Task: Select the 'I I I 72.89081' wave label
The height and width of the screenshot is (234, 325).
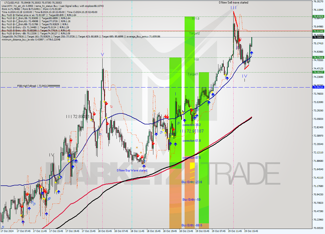Action: pyautogui.click(x=77, y=116)
